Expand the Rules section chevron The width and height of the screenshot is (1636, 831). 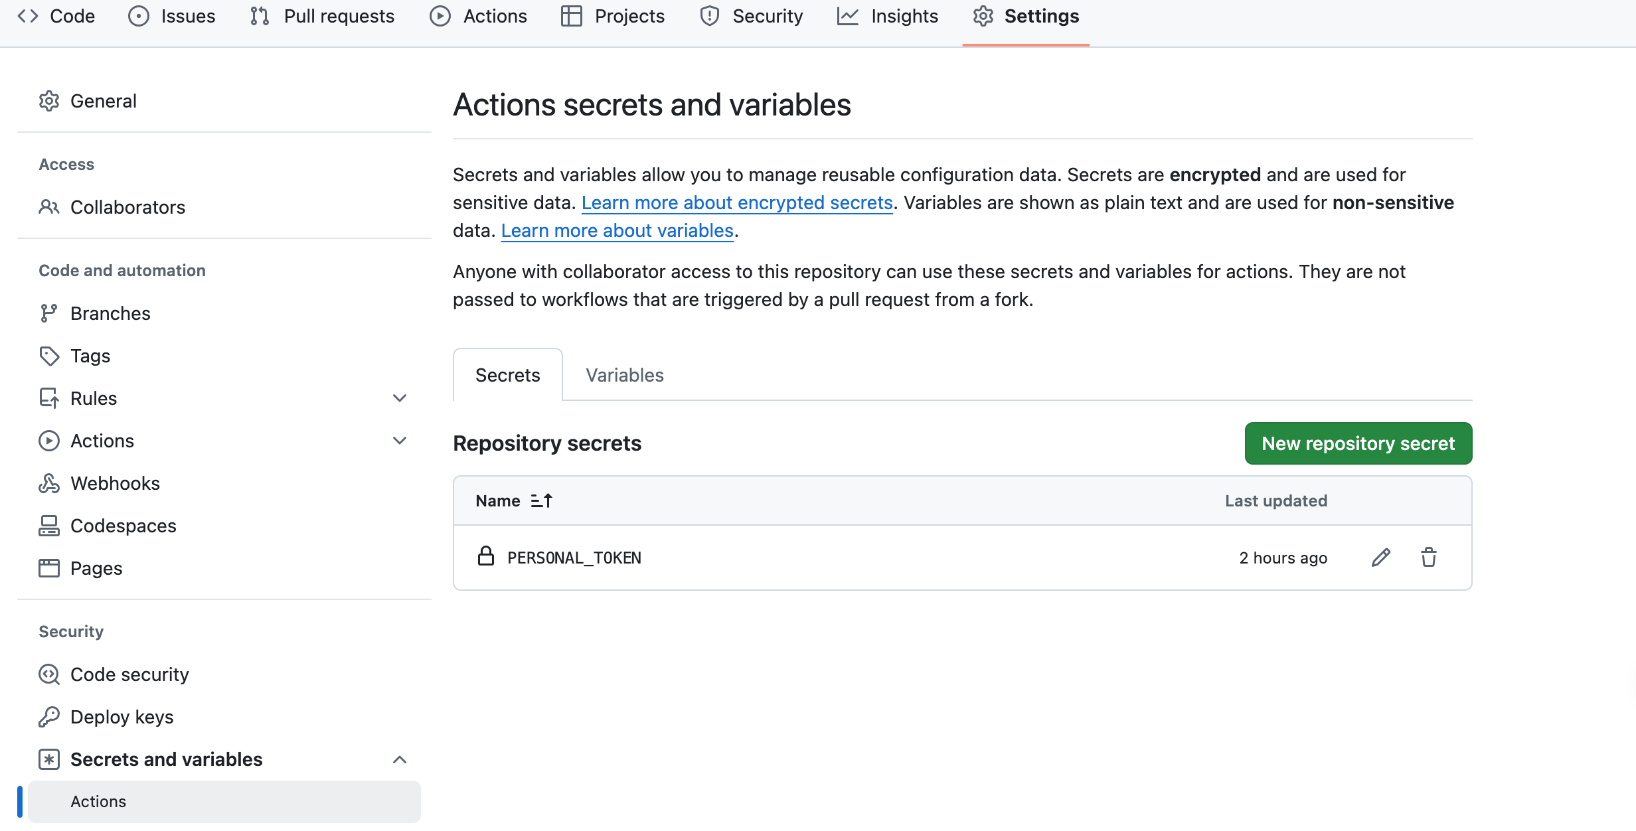pyautogui.click(x=400, y=398)
